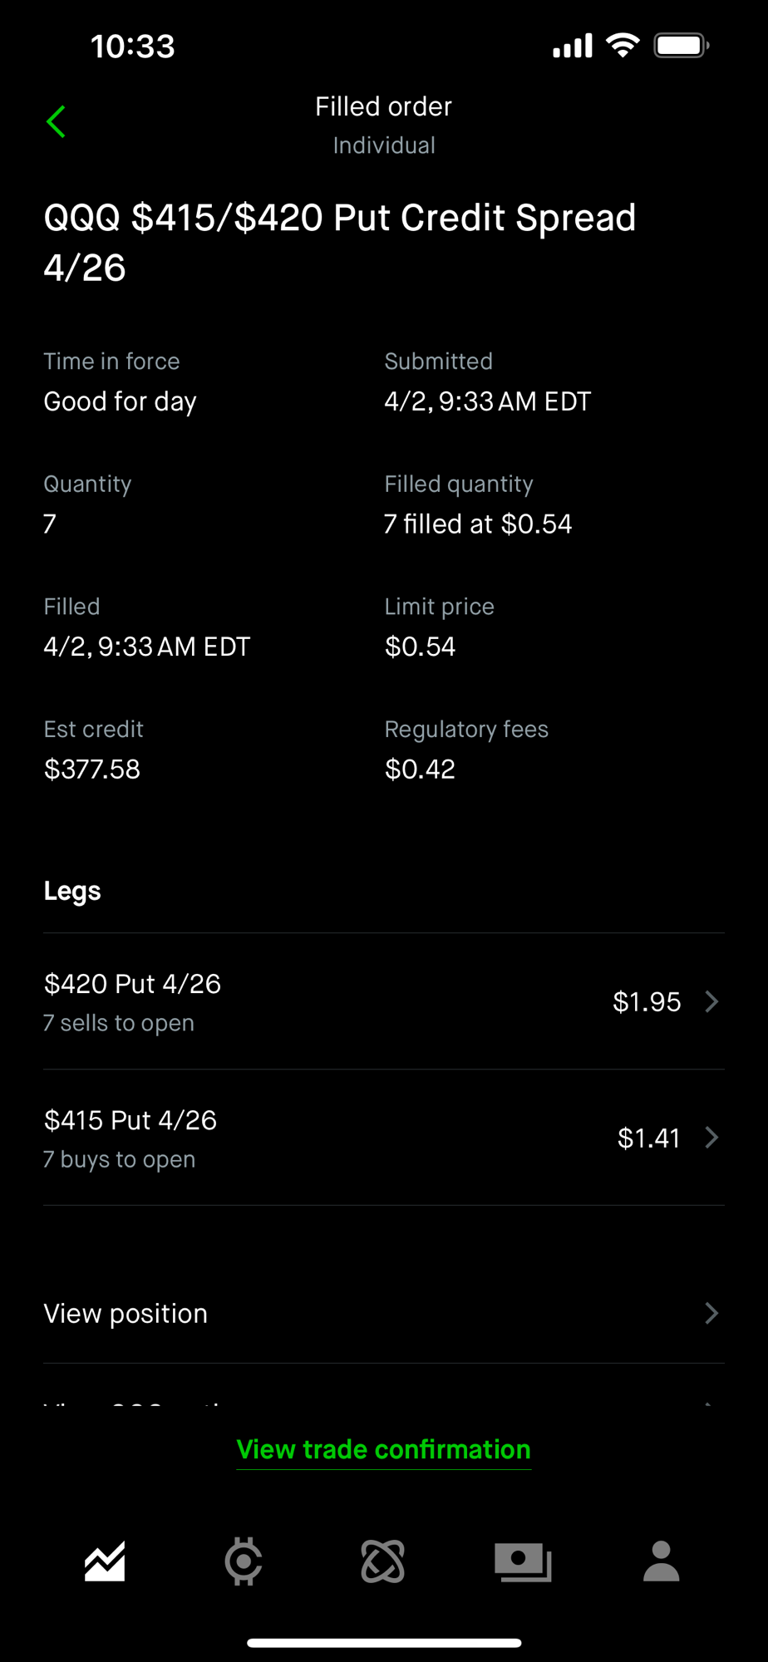
Task: Tap the Wi-Fi status icon
Action: [623, 45]
